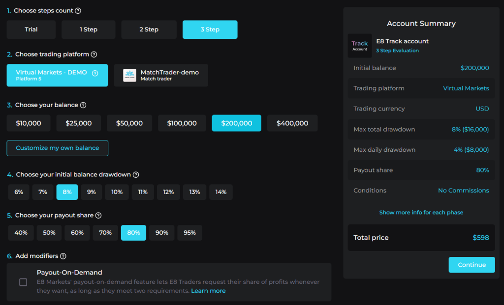This screenshot has height=305, width=504.
Task: Click info icon inside Virtual Markets DEMO option
Action: 95,73
